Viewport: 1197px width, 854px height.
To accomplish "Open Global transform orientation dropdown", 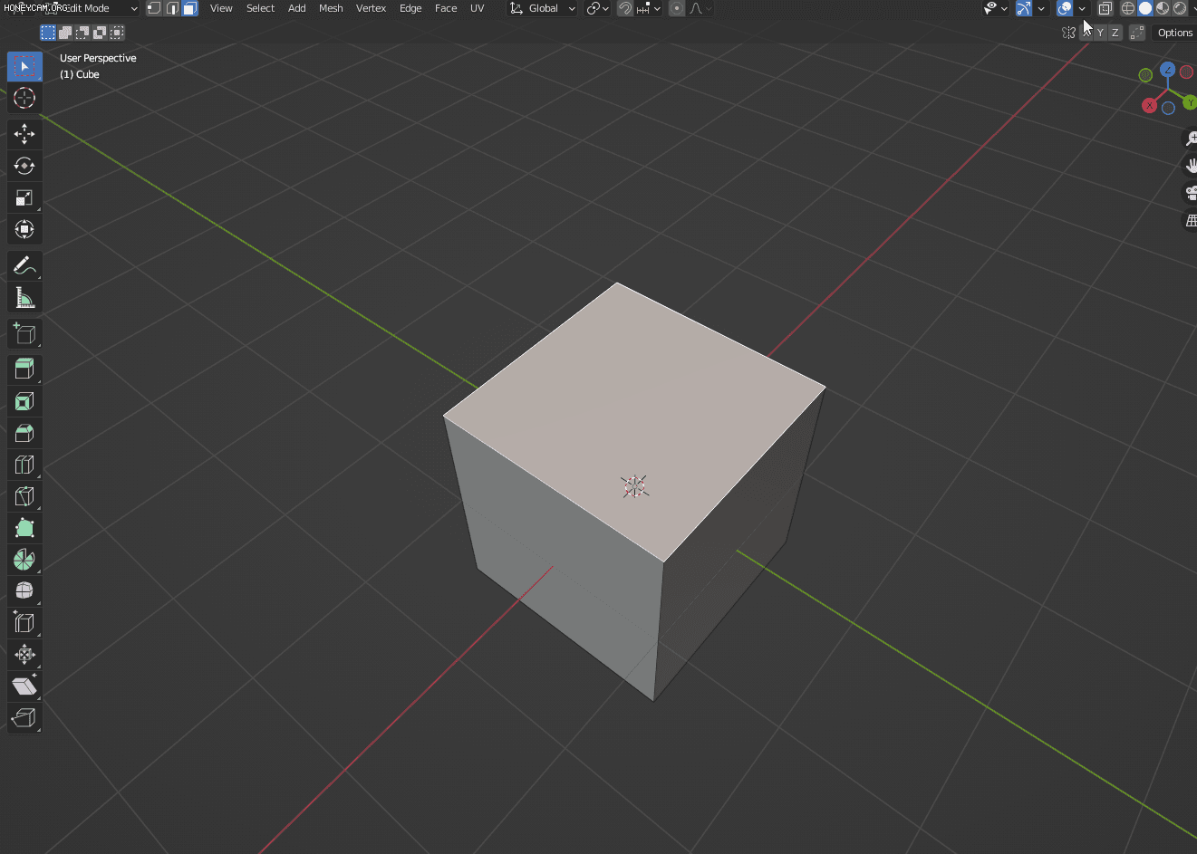I will coord(542,8).
